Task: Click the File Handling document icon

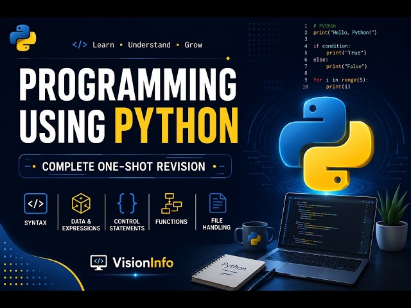Action: click(x=218, y=203)
